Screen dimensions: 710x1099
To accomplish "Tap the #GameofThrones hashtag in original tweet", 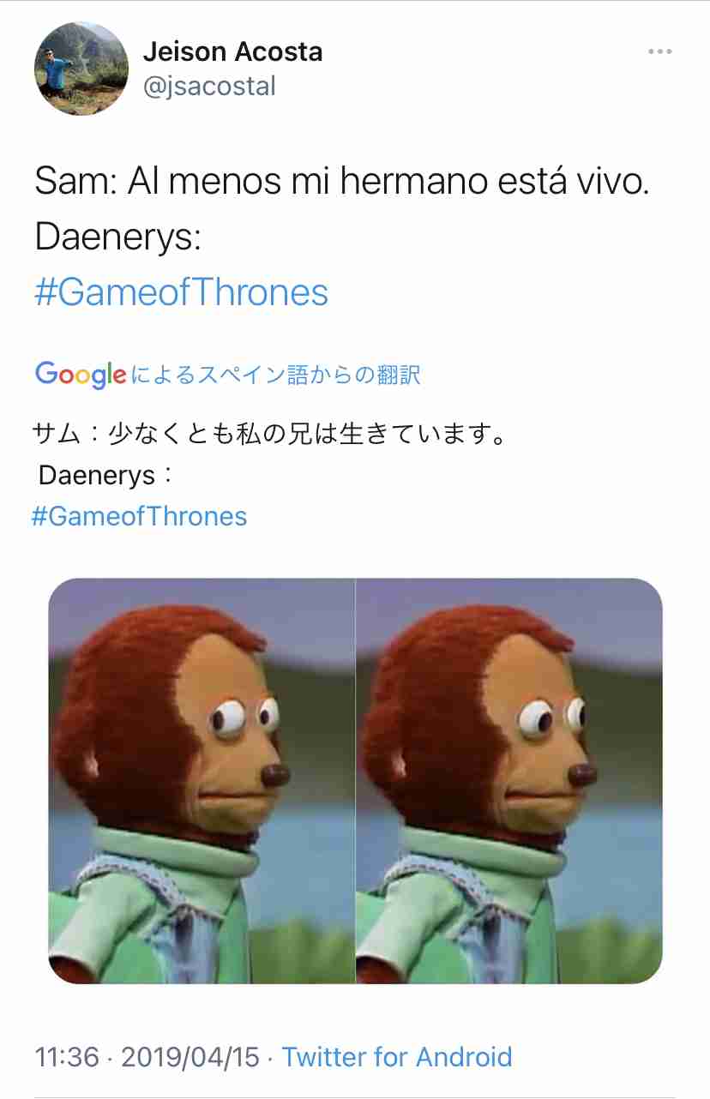I will pos(182,292).
